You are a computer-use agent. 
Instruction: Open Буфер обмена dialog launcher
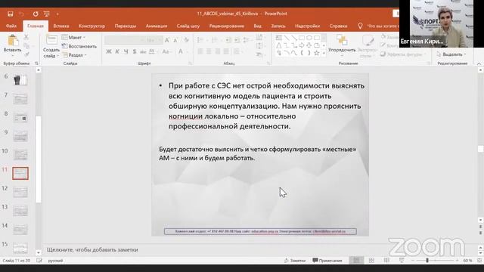click(36, 63)
